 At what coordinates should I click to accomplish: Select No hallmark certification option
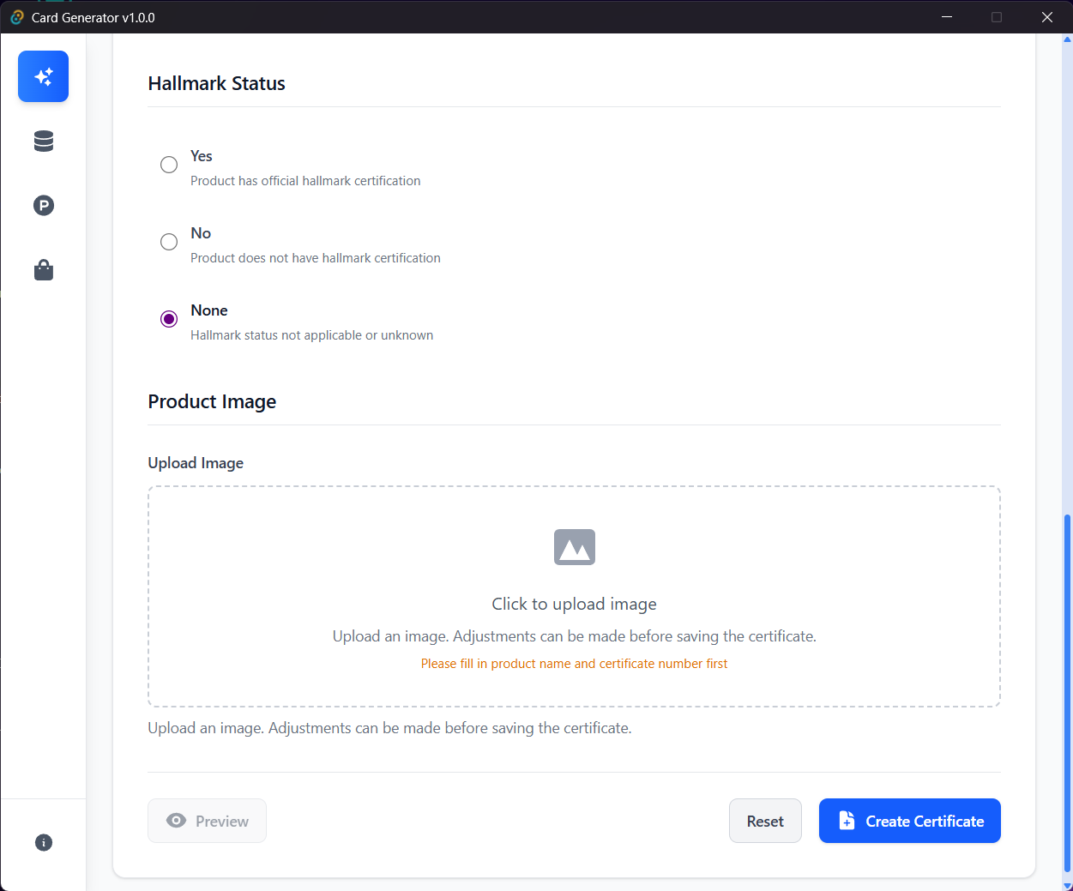[x=169, y=241]
